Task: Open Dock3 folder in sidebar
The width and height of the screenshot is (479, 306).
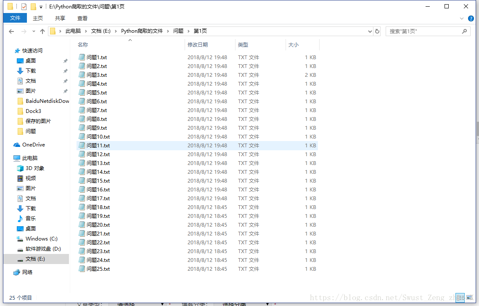Action: 33,111
